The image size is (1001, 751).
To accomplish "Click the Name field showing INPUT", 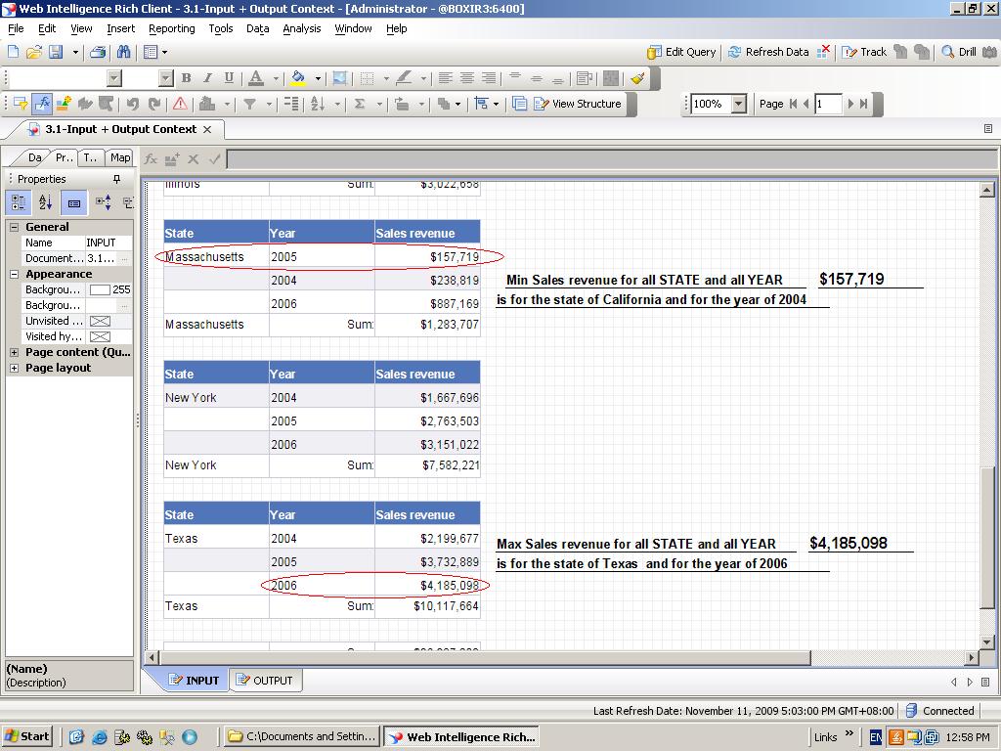I will coord(105,243).
